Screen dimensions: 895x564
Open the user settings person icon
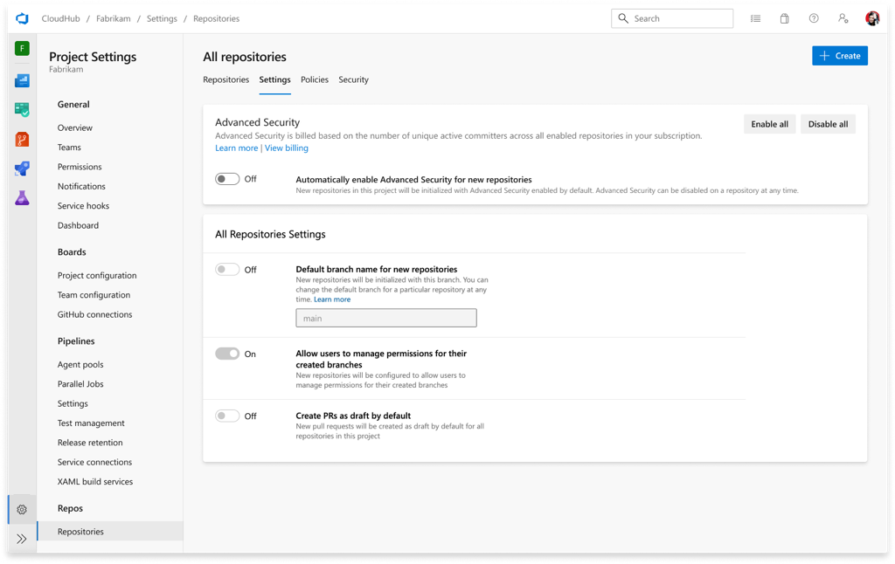click(x=842, y=18)
